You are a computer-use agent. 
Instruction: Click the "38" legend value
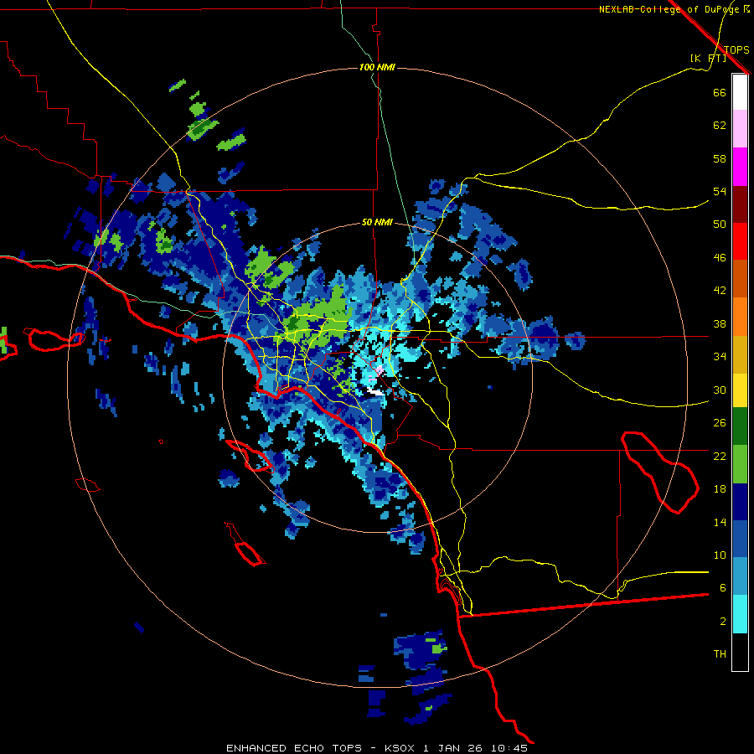720,323
